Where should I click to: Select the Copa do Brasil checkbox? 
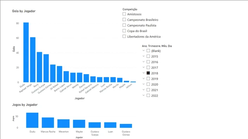pos(124,31)
